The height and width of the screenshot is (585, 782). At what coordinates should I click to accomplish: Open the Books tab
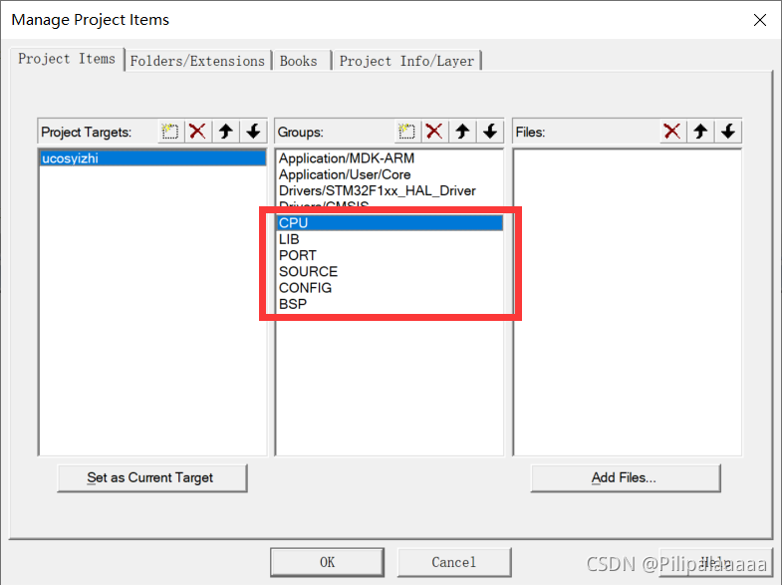tap(301, 61)
